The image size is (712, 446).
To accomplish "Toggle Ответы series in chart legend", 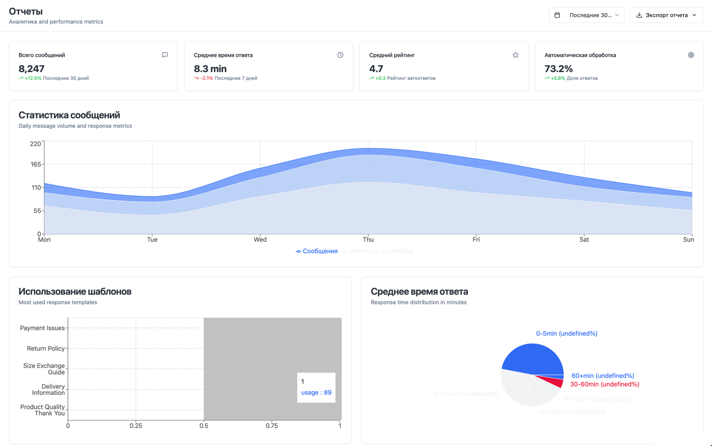I will point(356,251).
